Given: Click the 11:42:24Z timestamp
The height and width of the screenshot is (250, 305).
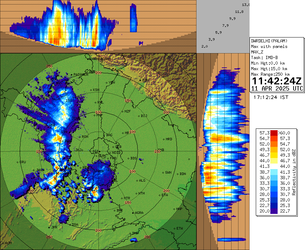Looking at the screenshot, I should [277, 81].
